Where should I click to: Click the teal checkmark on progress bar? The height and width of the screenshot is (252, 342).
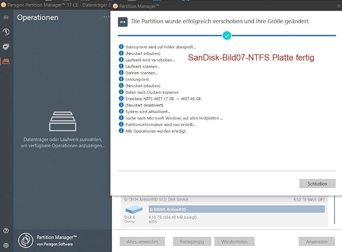point(227,36)
